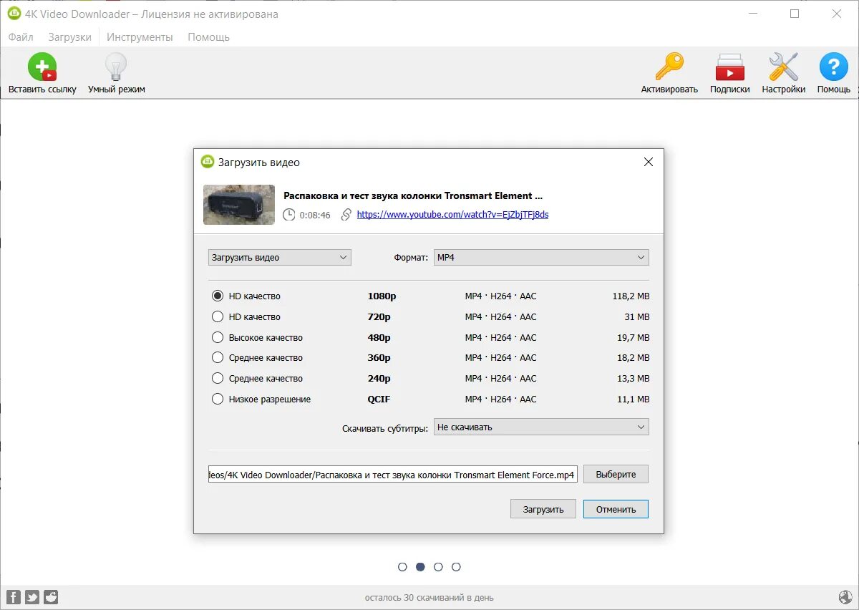Click the save path input field
This screenshot has width=859, height=610.
[x=393, y=474]
